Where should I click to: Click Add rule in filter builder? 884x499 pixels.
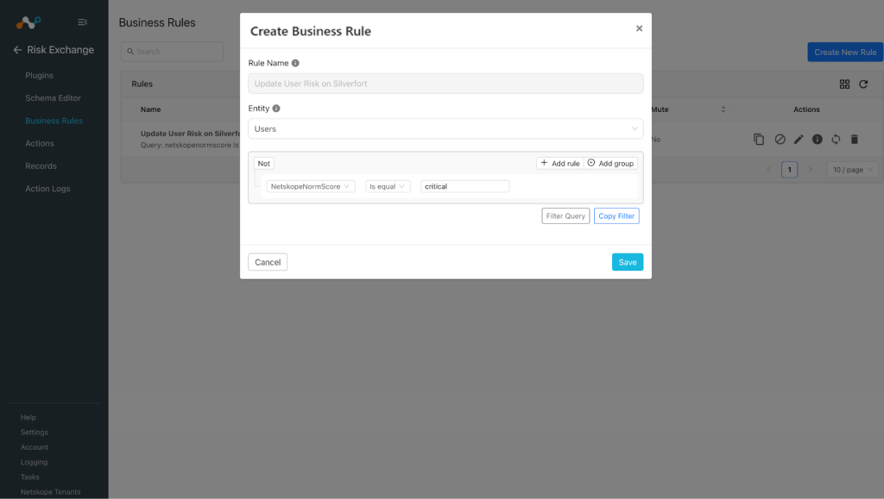(559, 163)
